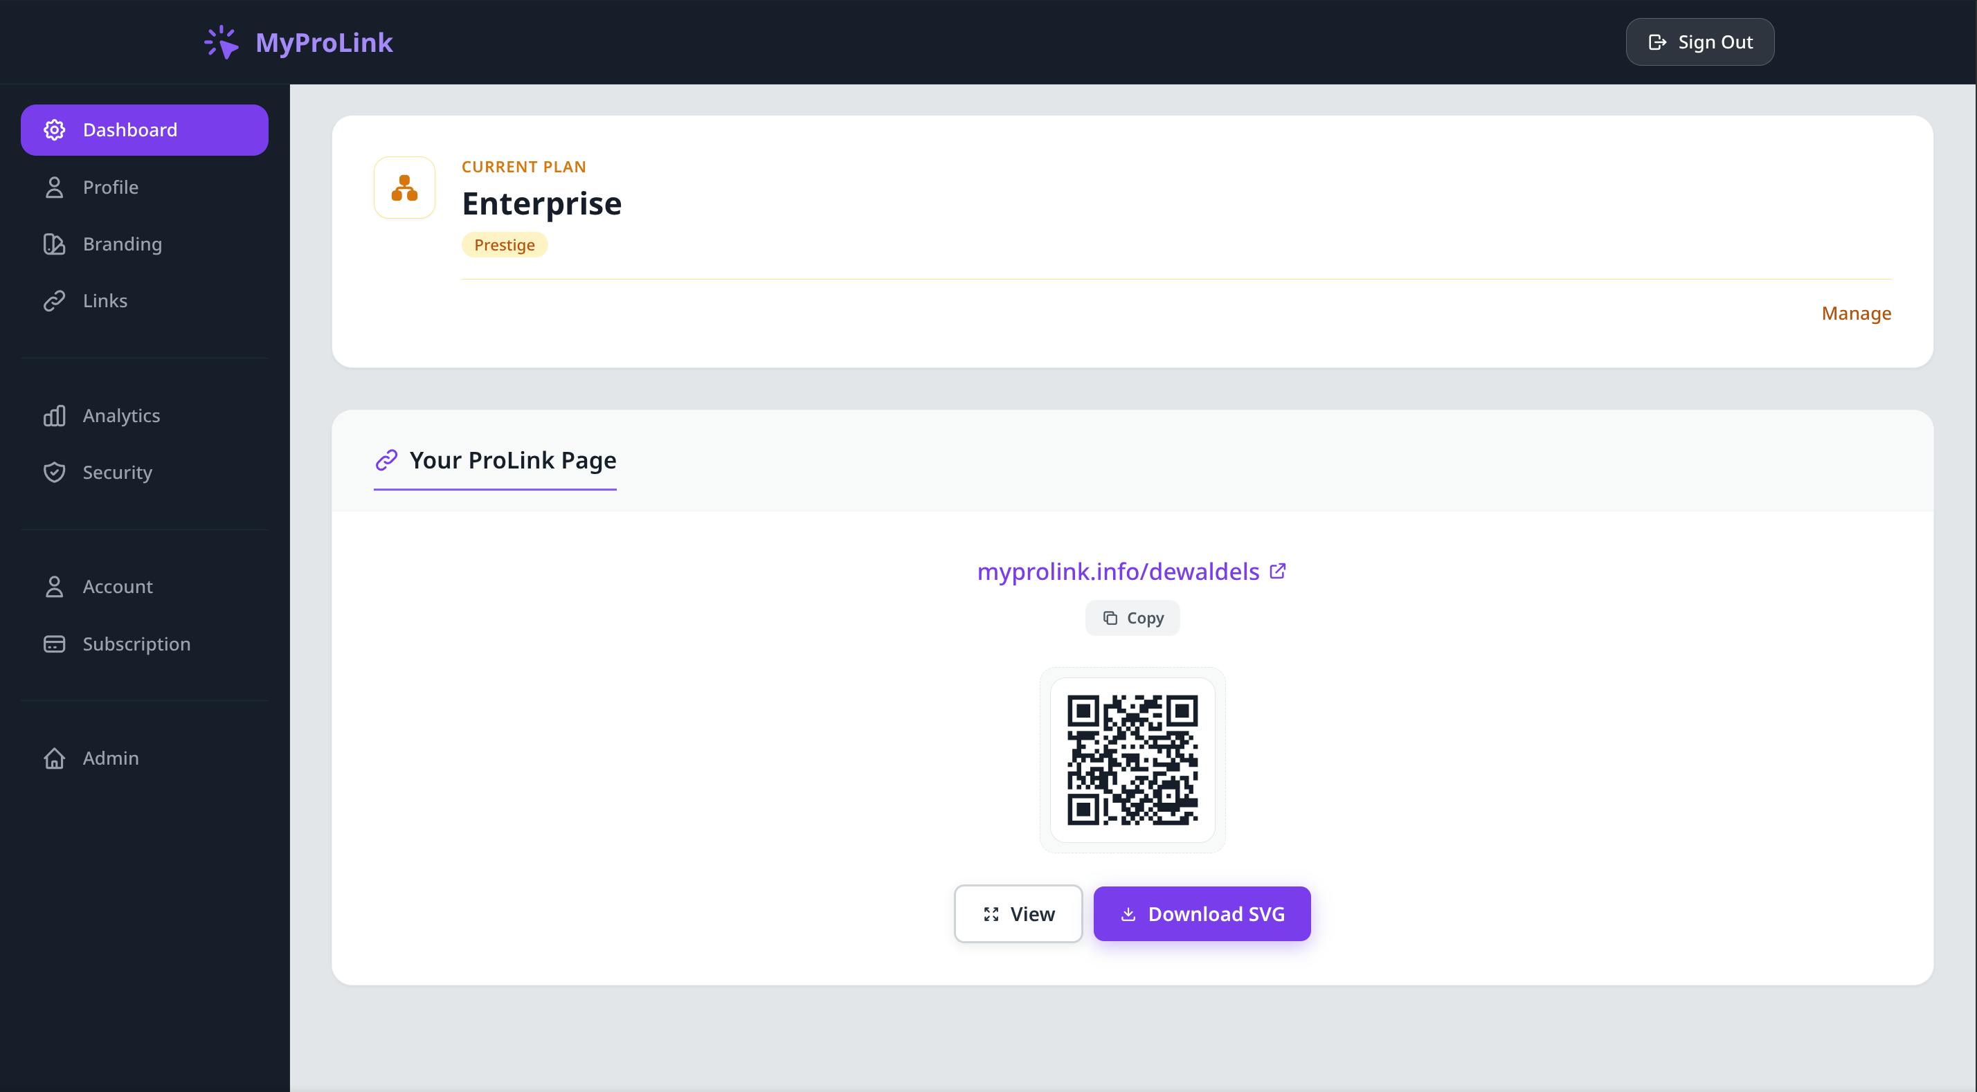Screen dimensions: 1977x1092
Task: Navigate to Links page
Action: [x=144, y=301]
